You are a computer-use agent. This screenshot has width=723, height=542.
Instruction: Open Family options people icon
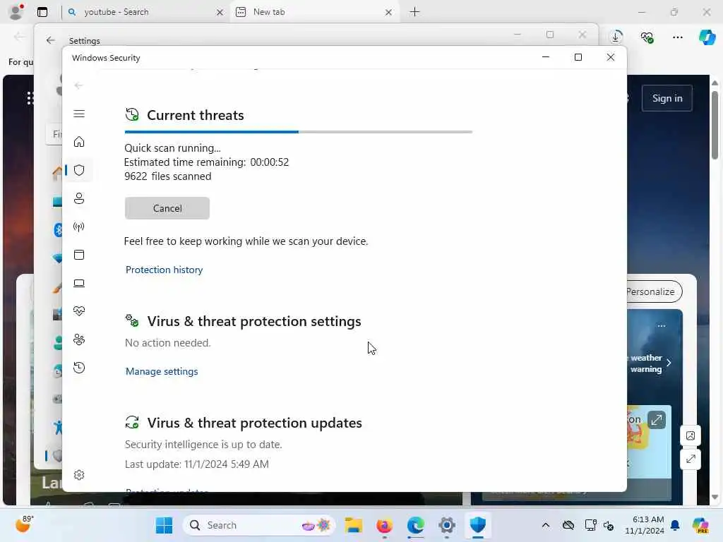(79, 339)
